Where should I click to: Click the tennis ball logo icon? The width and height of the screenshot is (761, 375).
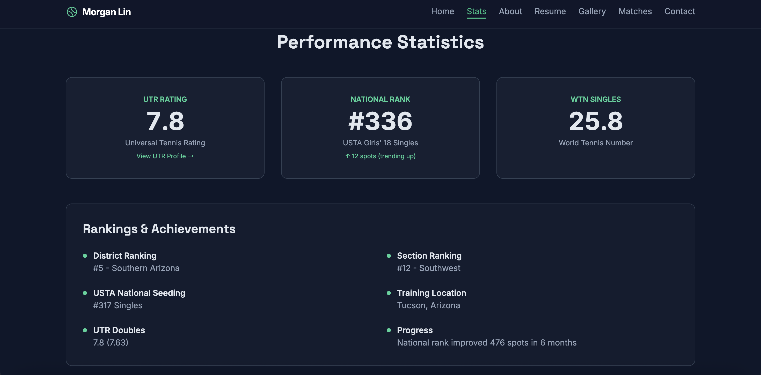72,12
